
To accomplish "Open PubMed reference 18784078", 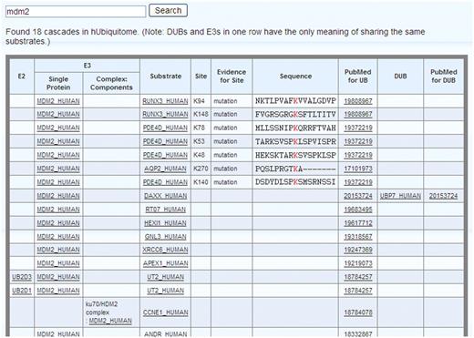I will (358, 312).
